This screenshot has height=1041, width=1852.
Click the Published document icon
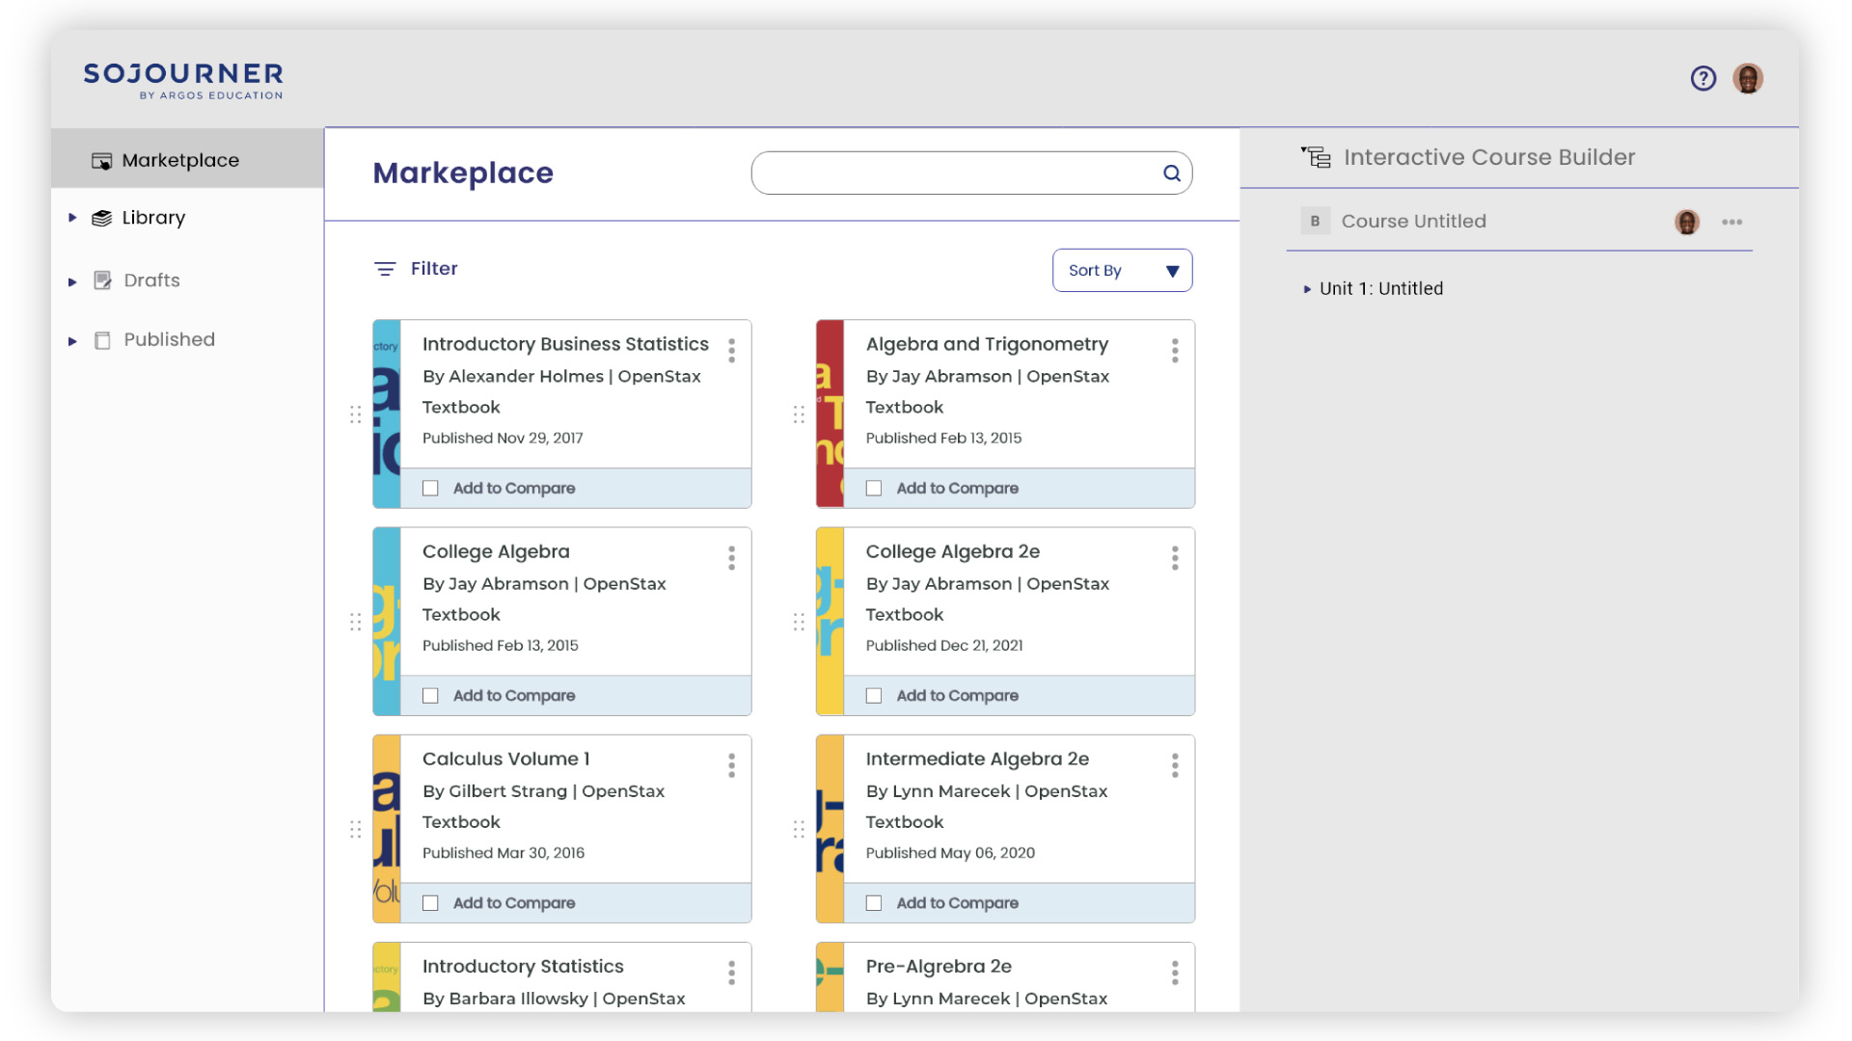tap(102, 340)
